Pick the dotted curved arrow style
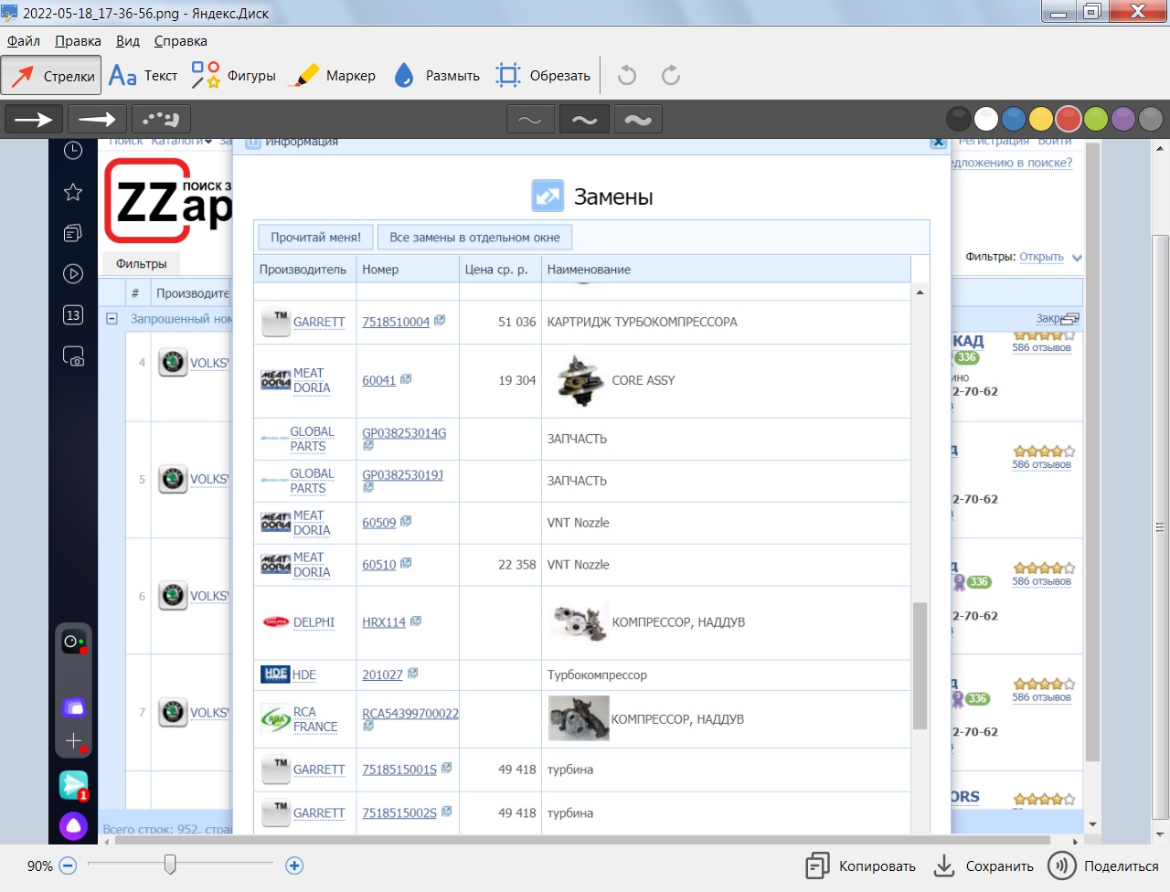The image size is (1170, 892). click(x=161, y=119)
